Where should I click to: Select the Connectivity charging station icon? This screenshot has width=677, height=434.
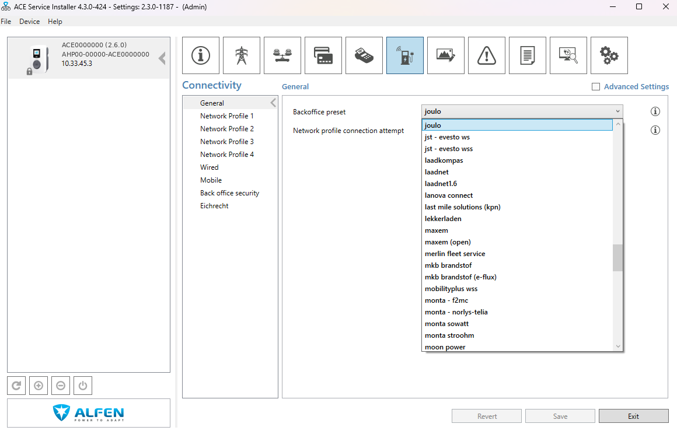[405, 55]
